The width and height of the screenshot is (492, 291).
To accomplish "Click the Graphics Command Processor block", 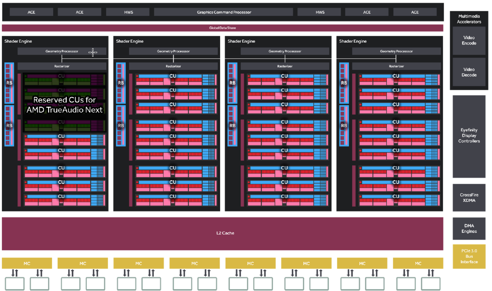I will [224, 12].
